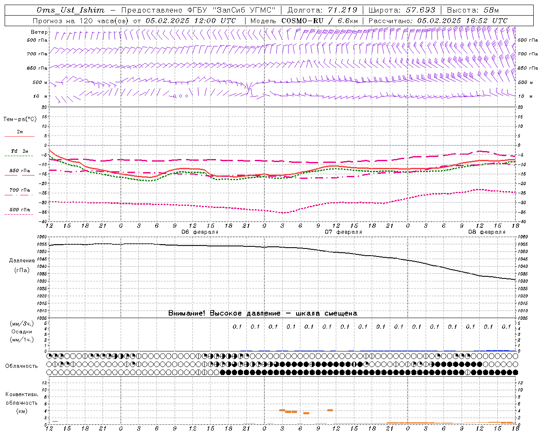Click the 1055 pressure scale value
This screenshot has width=540, height=432.
click(x=41, y=244)
